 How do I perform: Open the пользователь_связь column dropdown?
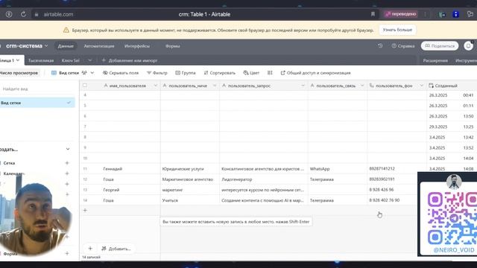362,86
